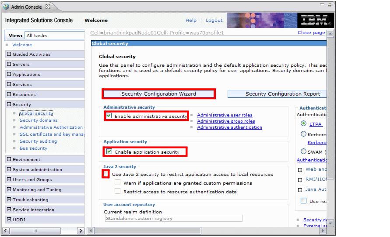Select the Kerberos radio button
This screenshot has width=390, height=237.
(303, 134)
